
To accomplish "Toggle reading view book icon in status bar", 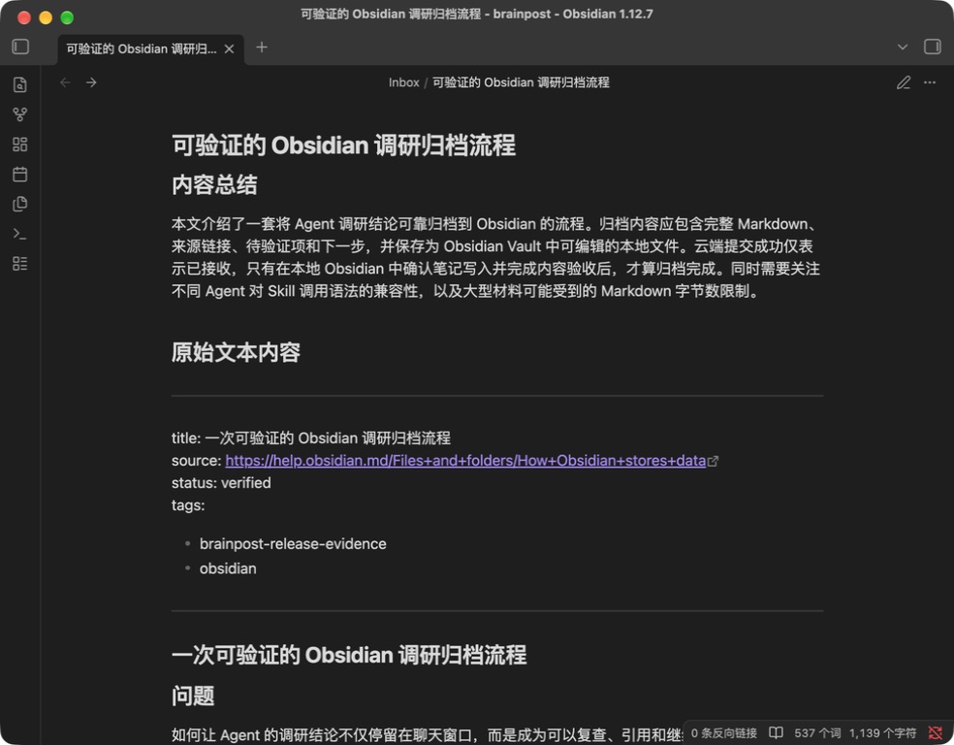I will 776,732.
